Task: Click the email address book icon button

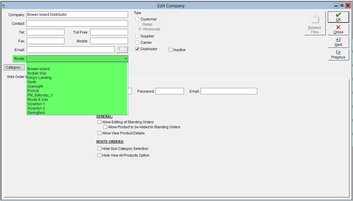Action: coord(122,49)
